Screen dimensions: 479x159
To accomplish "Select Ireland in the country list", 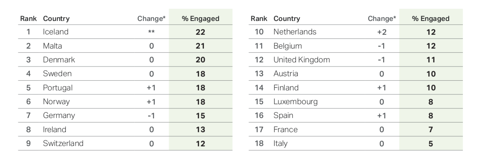I will [x=55, y=130].
